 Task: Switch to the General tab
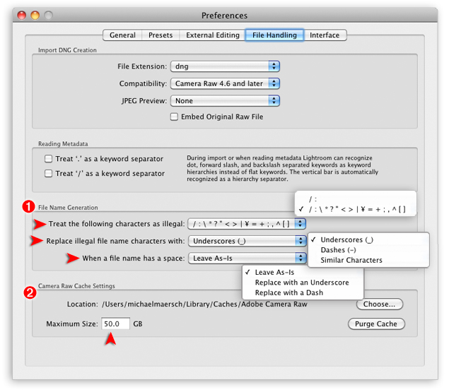tap(122, 35)
